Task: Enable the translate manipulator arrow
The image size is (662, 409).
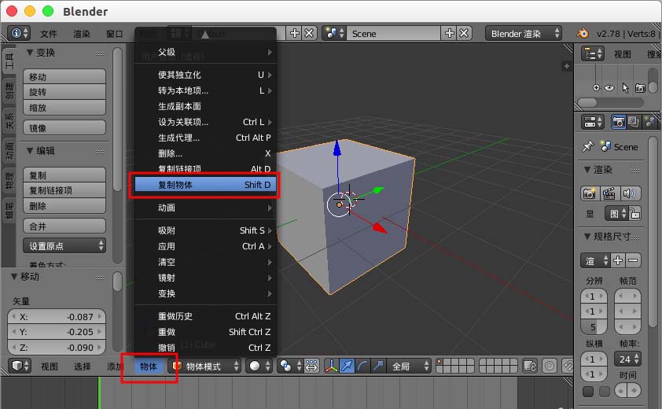Action: coord(347,366)
